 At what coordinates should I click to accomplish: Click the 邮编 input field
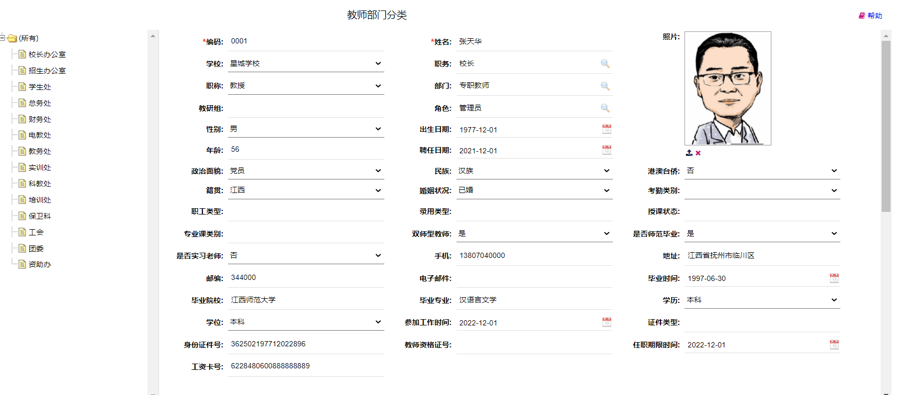click(x=306, y=278)
